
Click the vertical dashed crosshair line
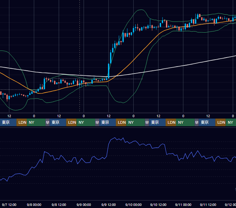click(79, 55)
